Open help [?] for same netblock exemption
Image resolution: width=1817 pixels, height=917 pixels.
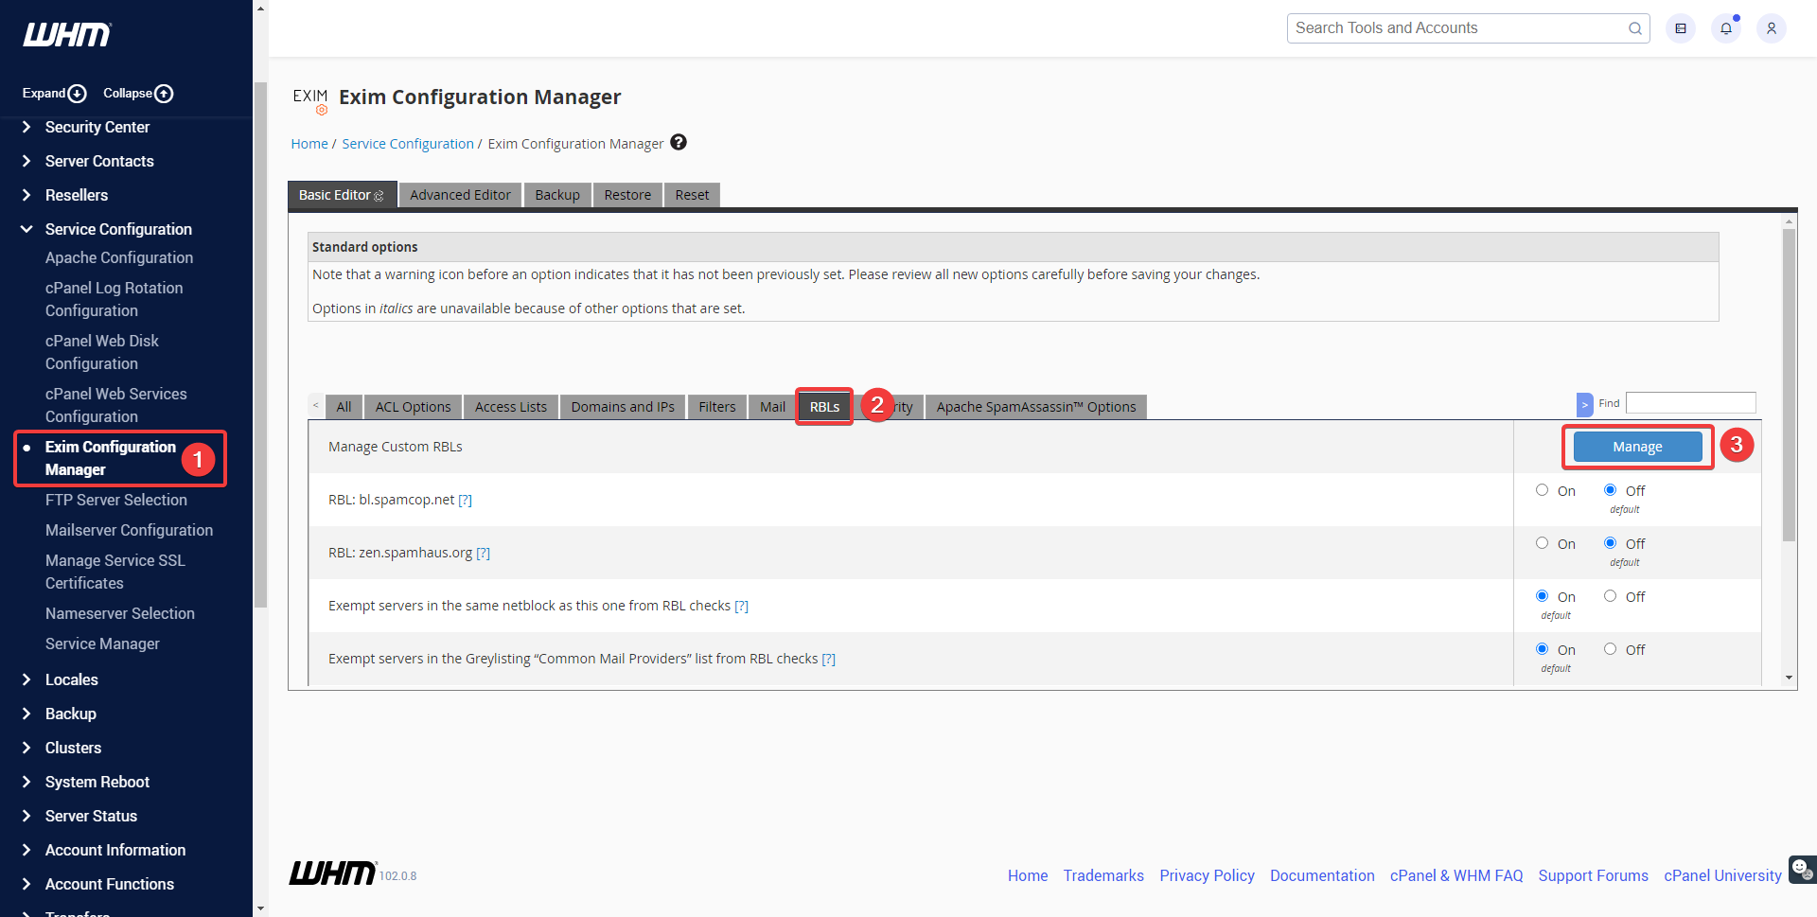(742, 606)
